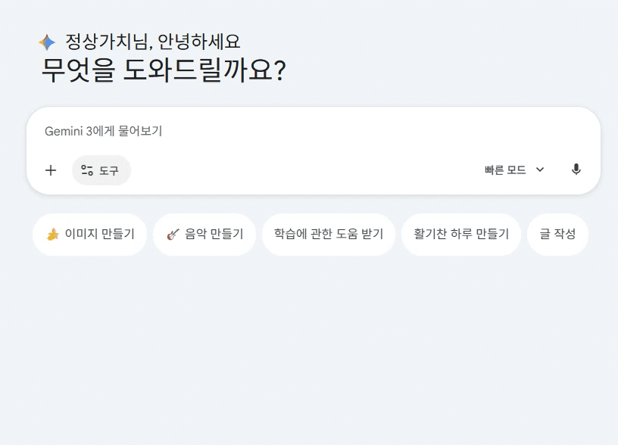
Task: Expand the mode selector via its arrow
Action: 539,170
